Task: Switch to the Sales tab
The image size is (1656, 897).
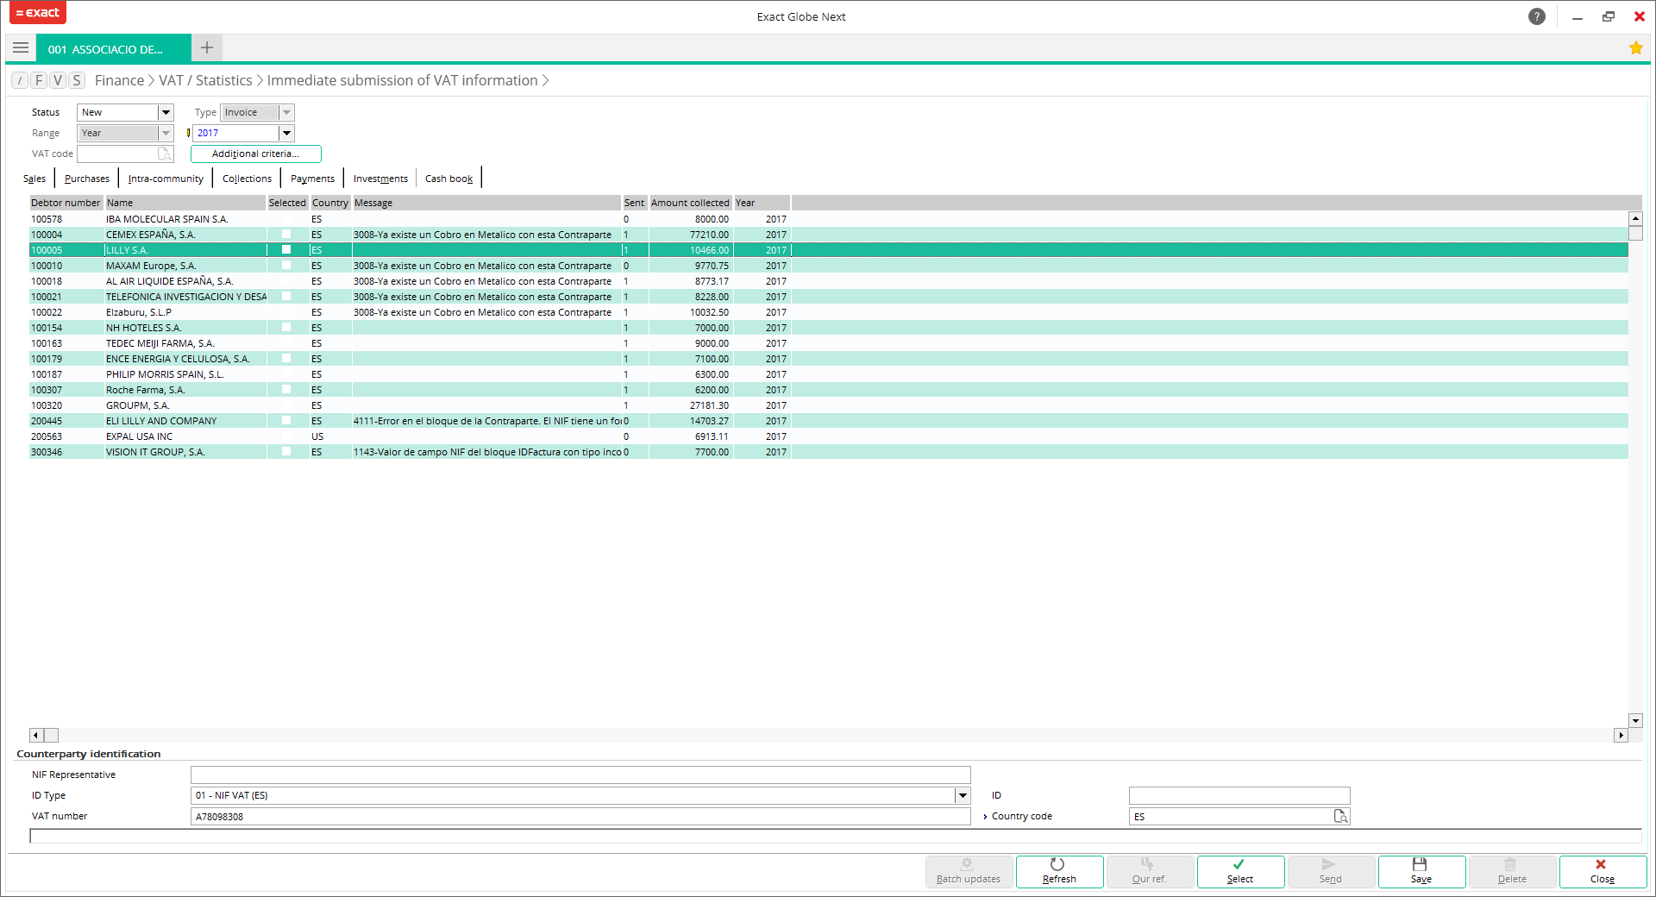Action: pyautogui.click(x=34, y=179)
